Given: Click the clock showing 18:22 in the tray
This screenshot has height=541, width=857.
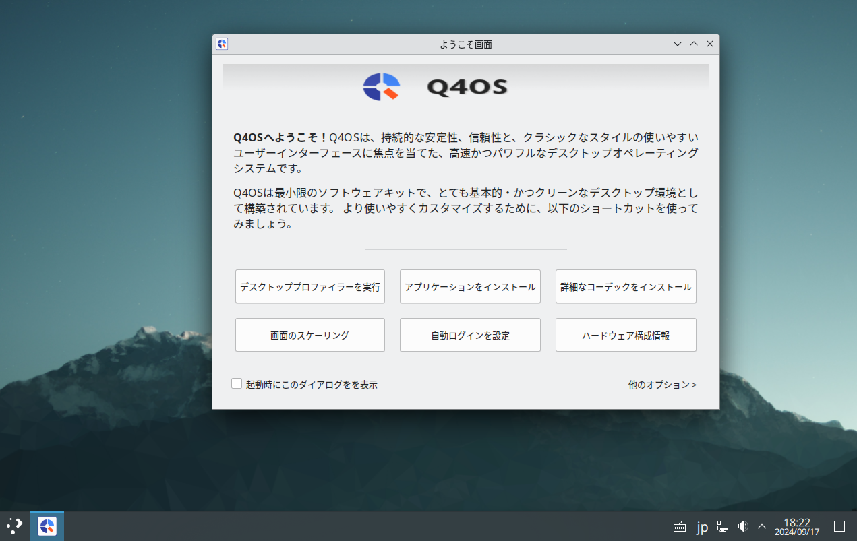Looking at the screenshot, I should tap(797, 526).
